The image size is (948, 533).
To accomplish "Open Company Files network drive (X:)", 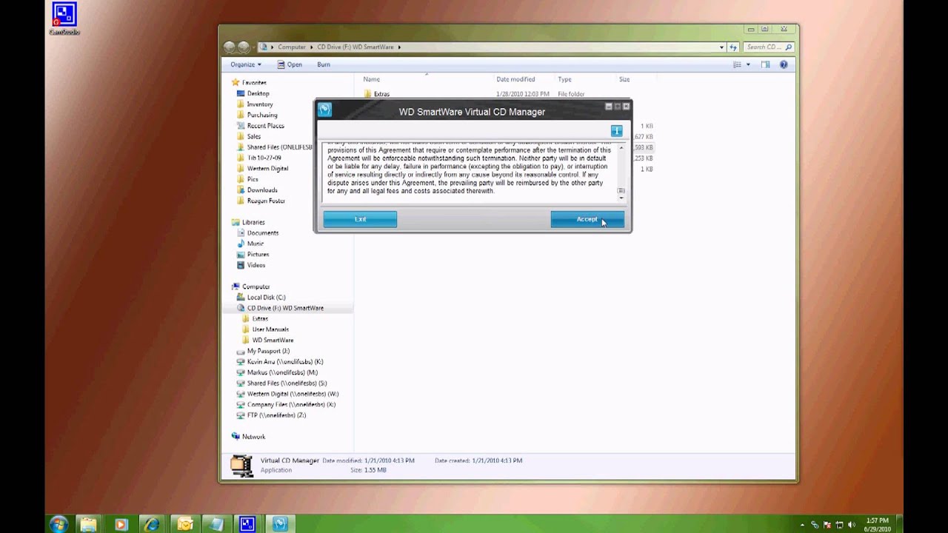I will tap(291, 404).
